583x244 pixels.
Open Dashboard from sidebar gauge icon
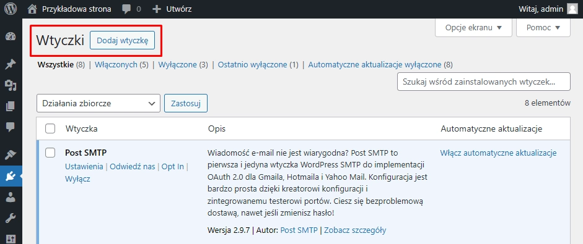[x=11, y=36]
